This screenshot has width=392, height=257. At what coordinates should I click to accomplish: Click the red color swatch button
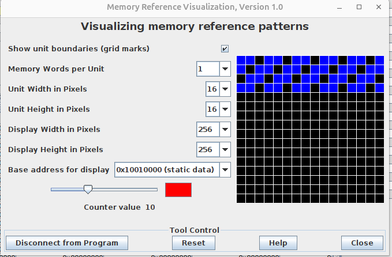tap(178, 190)
